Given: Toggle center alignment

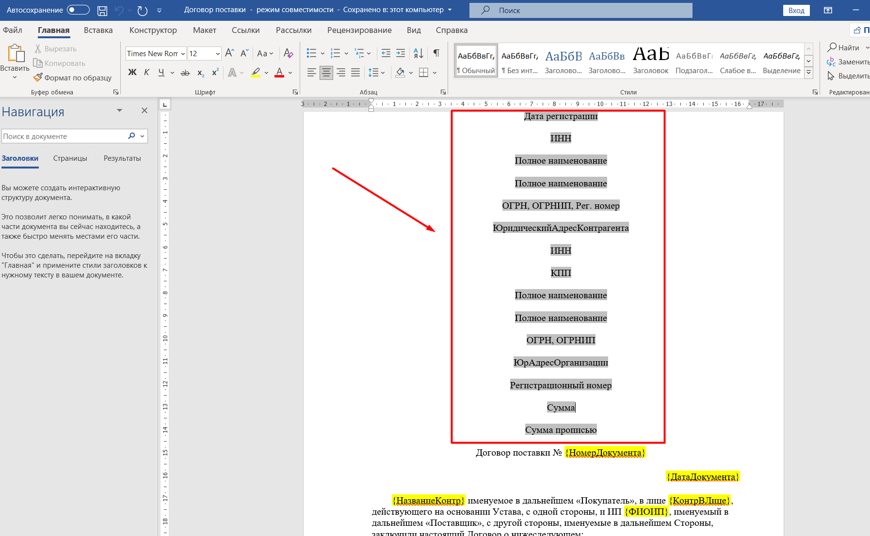Looking at the screenshot, I should [326, 73].
